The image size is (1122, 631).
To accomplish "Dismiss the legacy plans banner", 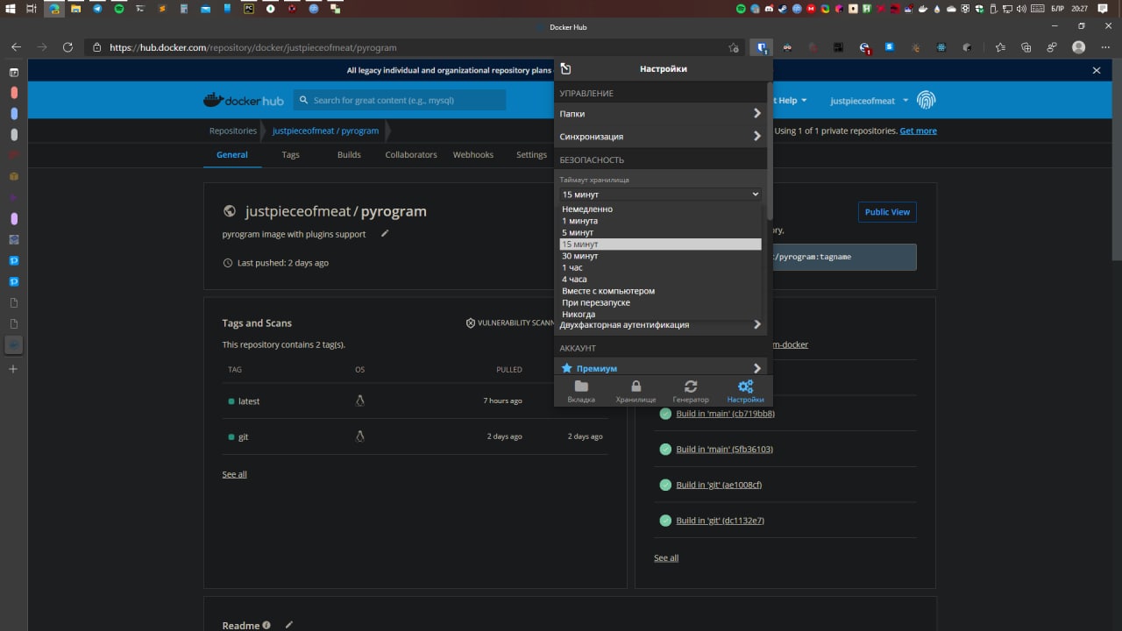I will 1096,70.
